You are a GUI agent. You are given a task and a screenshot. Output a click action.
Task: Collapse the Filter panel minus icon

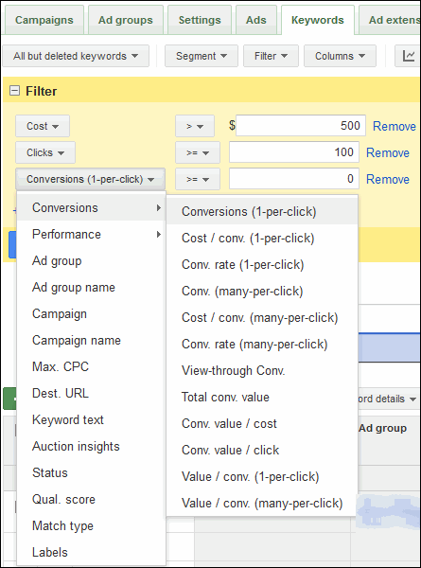(x=14, y=91)
